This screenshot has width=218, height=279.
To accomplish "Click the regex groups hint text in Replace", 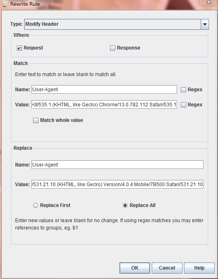I will click(x=109, y=224).
